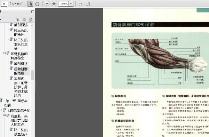Select 1.明白弱点所在 bookmark
The height and width of the screenshot is (137, 209).
pos(19,111)
